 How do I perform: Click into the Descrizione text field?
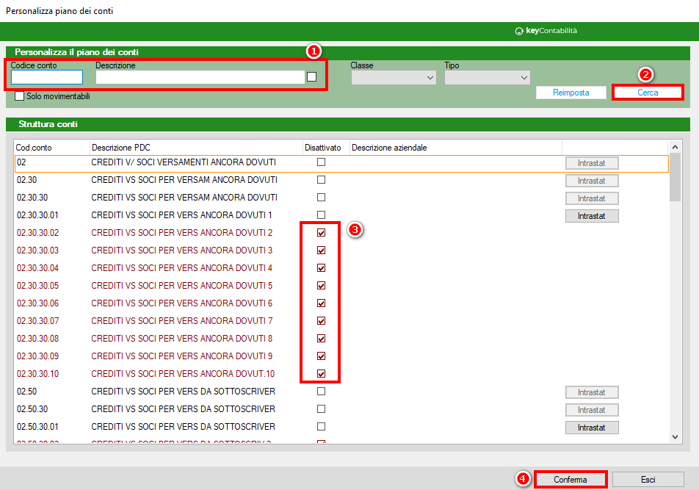tap(200, 77)
